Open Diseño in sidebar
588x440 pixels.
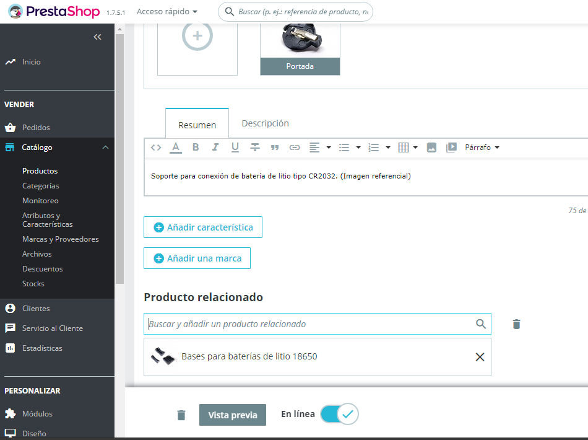tap(34, 433)
